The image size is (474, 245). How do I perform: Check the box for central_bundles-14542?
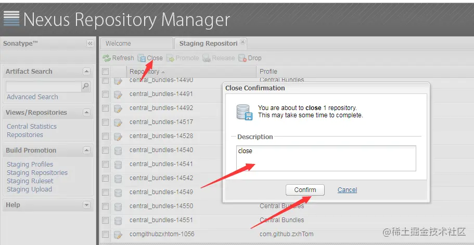(105, 178)
